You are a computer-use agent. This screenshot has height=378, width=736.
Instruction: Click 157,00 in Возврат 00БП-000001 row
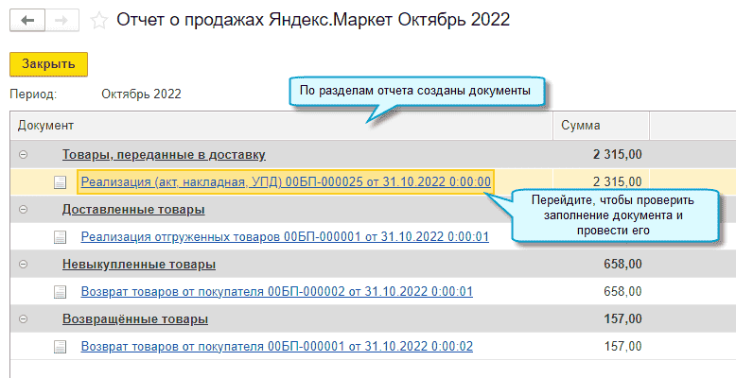tap(622, 346)
